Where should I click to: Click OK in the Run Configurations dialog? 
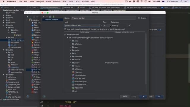[x=159, y=97]
